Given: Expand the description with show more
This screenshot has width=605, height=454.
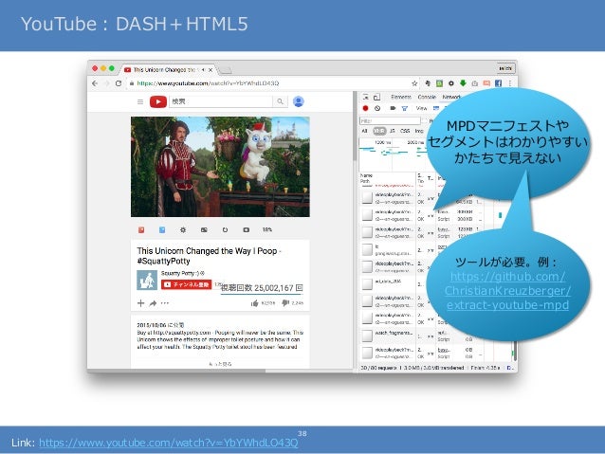Looking at the screenshot, I should 220,364.
